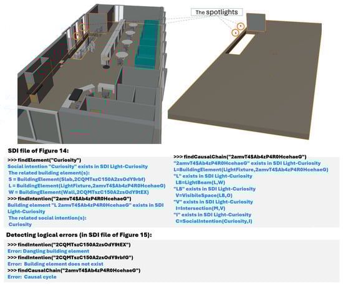Click the "The spotlights" callout label
The image size is (343, 286).
pos(216,12)
